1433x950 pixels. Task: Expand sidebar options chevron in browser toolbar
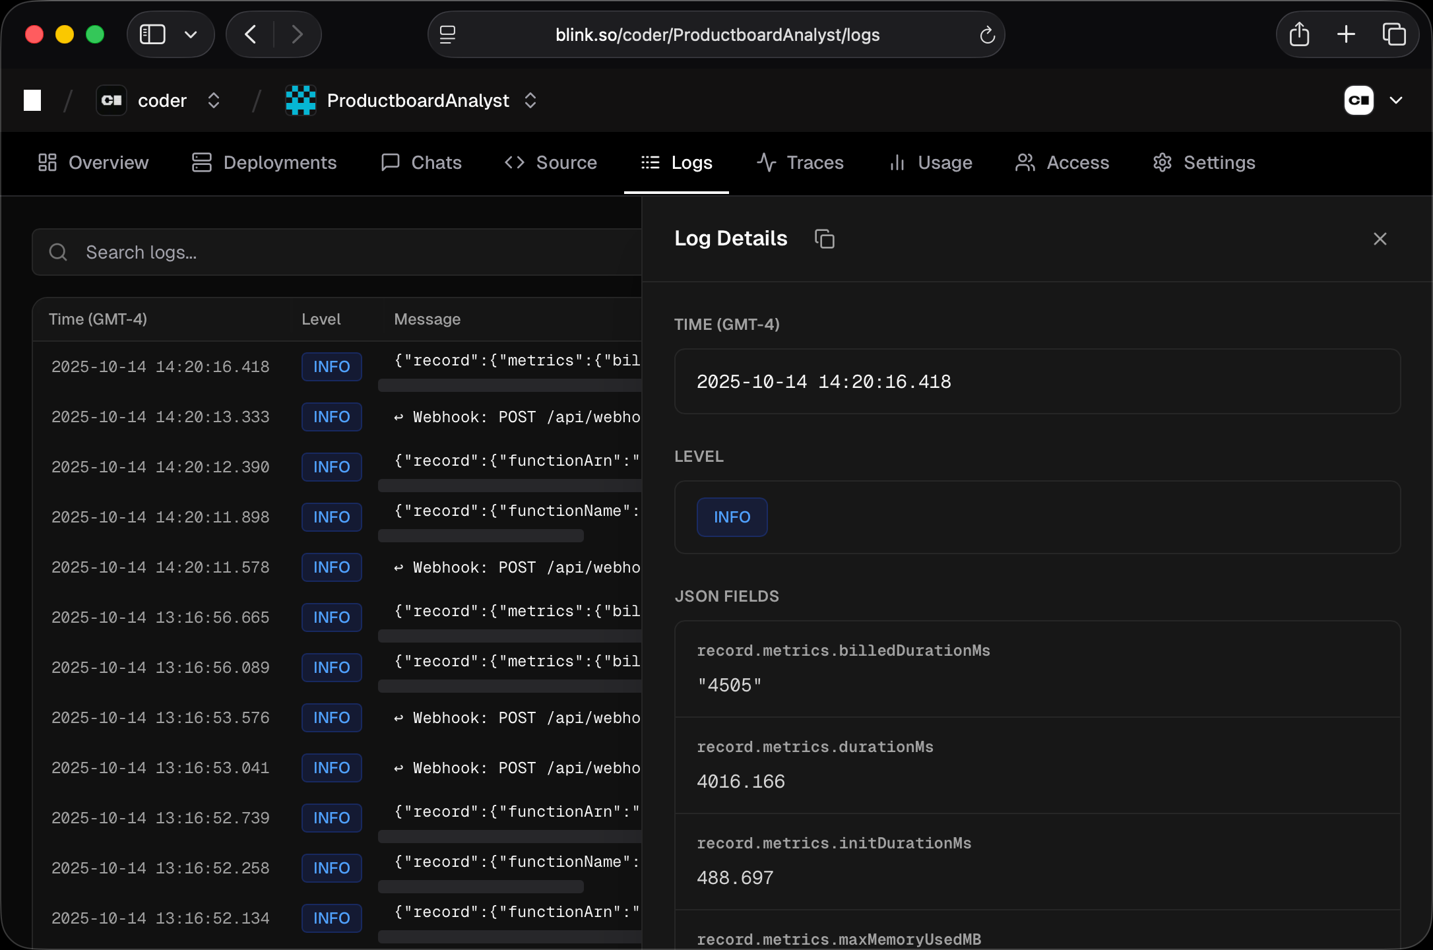point(191,34)
